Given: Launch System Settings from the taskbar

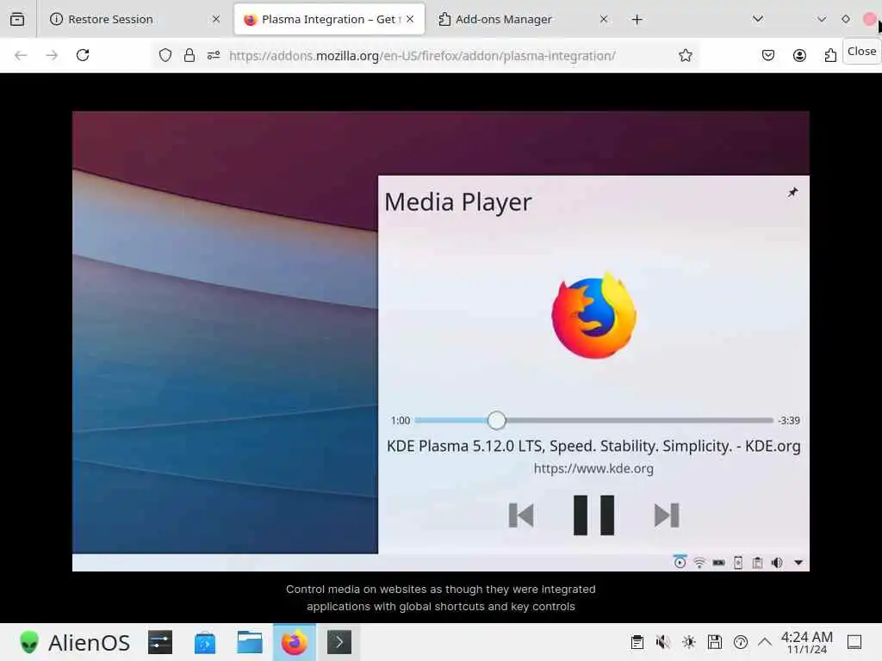Looking at the screenshot, I should pos(160,642).
